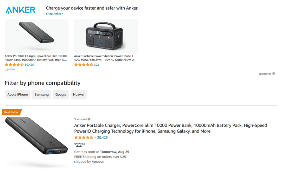This screenshot has height=172, width=281.
Task: Click the Anker brand logo
Action: (x=20, y=10)
